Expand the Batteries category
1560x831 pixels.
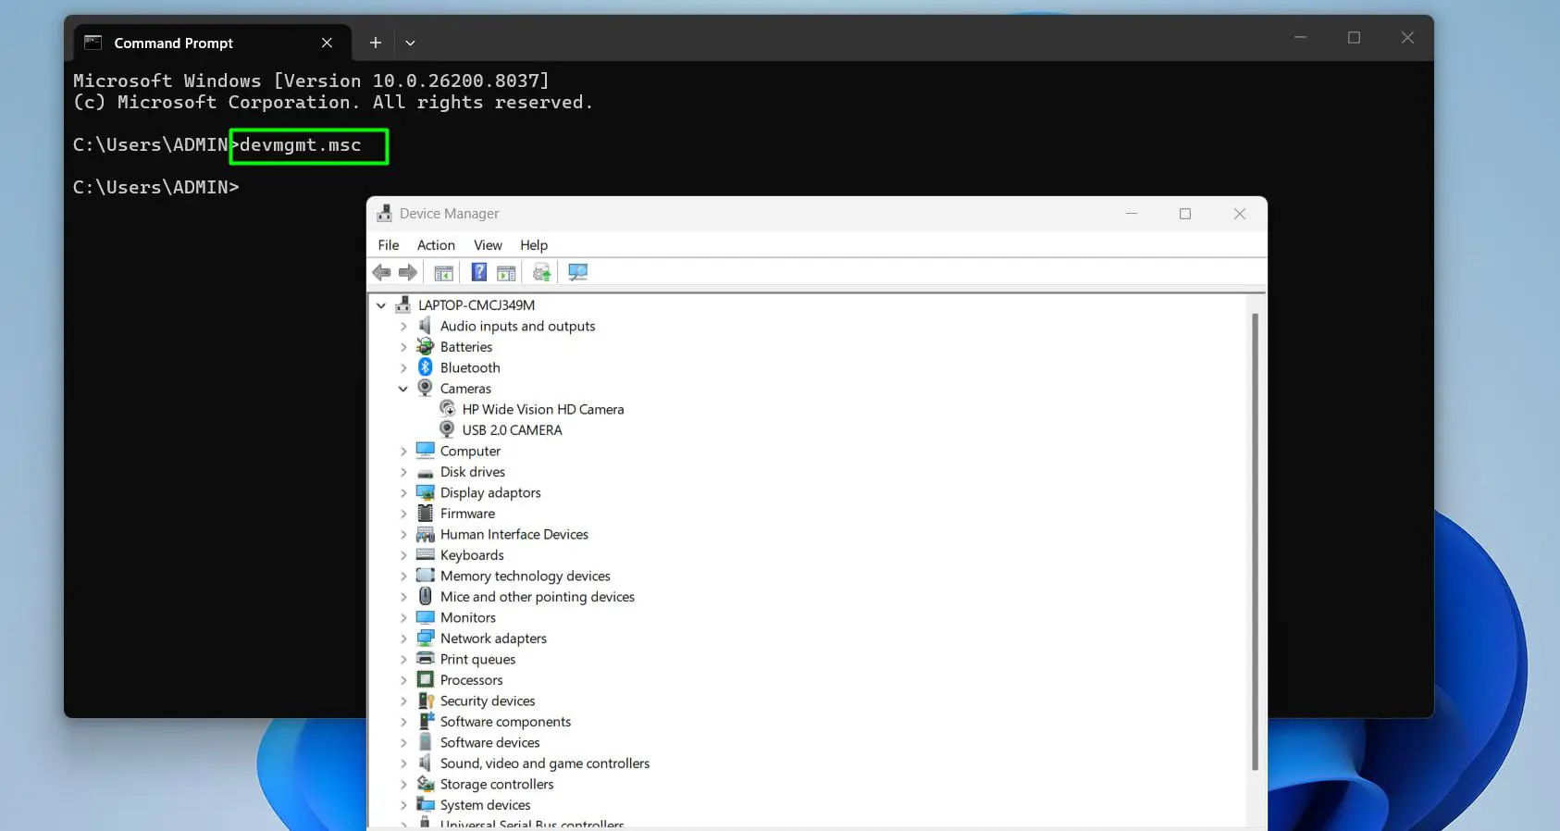[x=403, y=347]
